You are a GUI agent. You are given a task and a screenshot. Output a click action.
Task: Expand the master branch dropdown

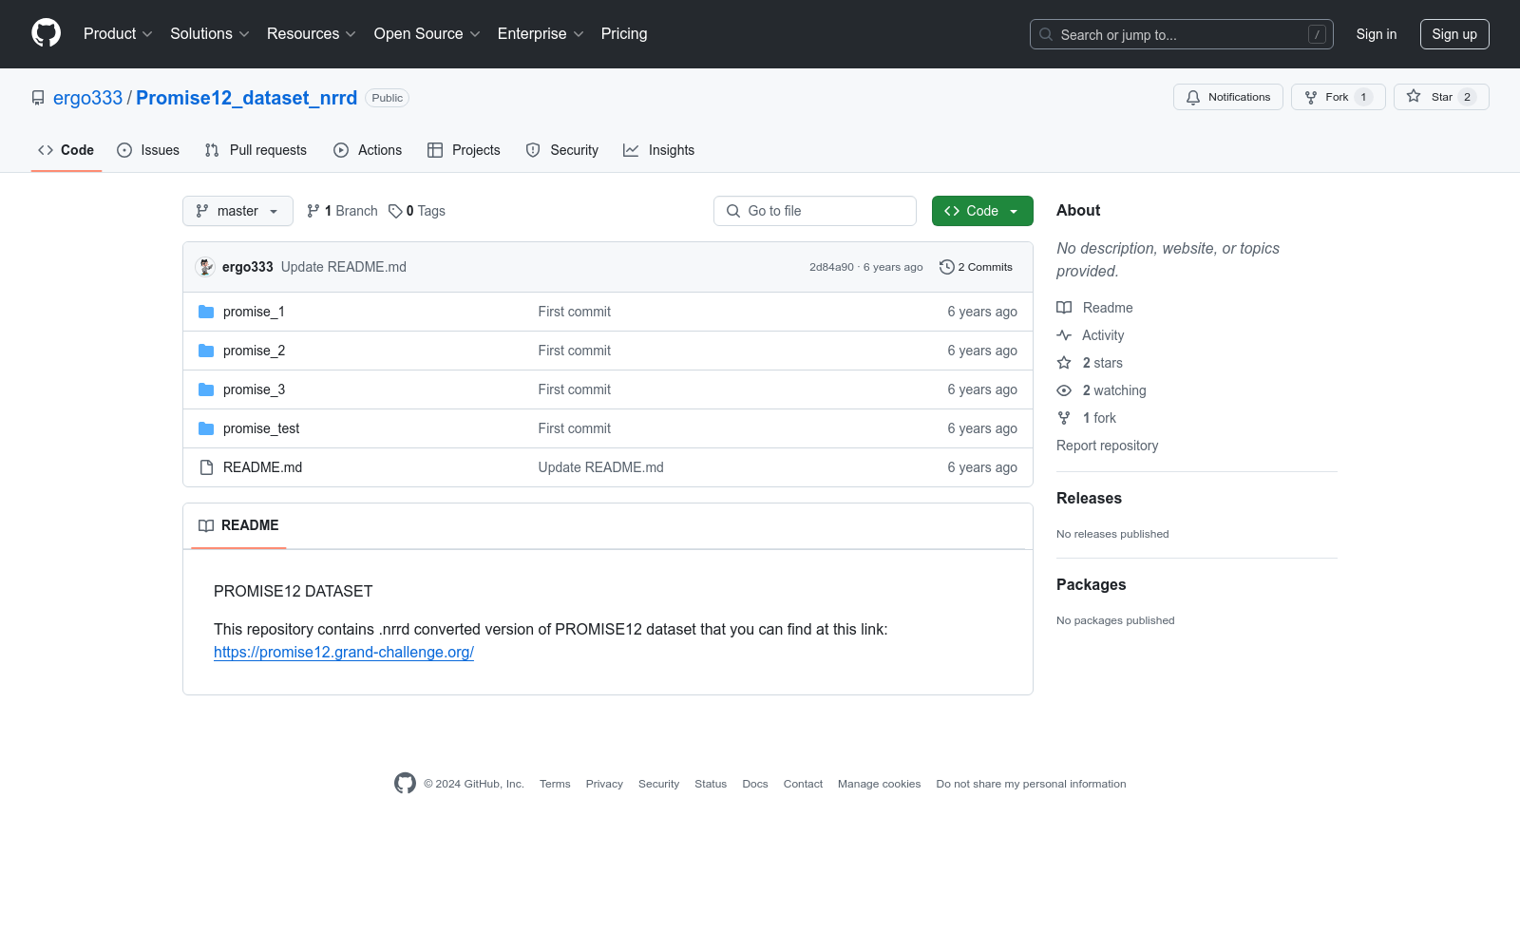pyautogui.click(x=237, y=211)
